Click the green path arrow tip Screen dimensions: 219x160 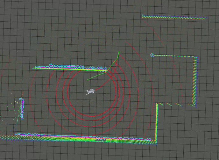click(119, 52)
